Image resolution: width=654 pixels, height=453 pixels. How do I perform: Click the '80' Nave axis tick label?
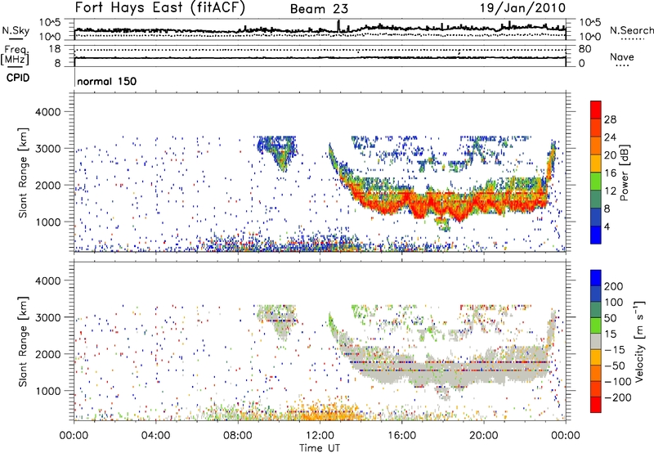585,49
